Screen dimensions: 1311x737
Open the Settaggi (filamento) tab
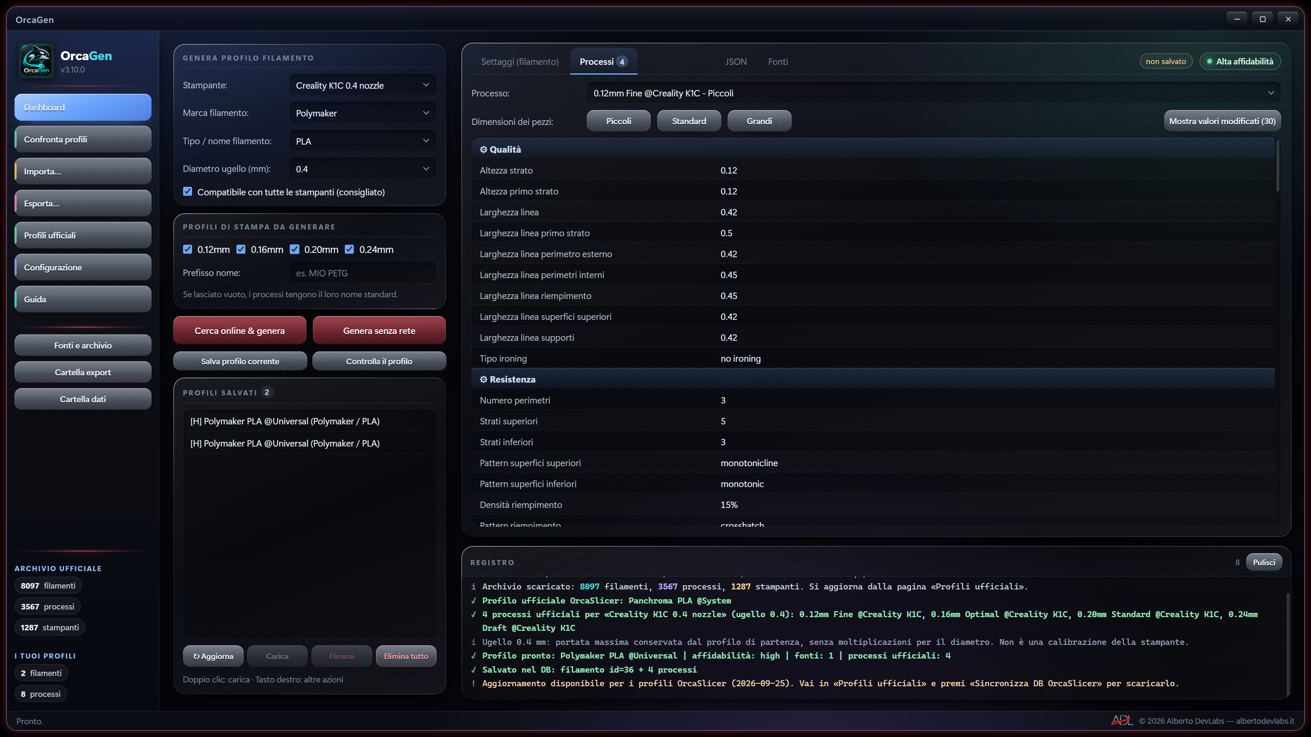tap(520, 61)
